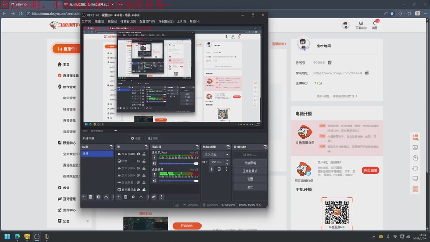430x242 pixels.
Task: Add a new scene with the plus icon in the 场景 panel
Action: (x=84, y=197)
